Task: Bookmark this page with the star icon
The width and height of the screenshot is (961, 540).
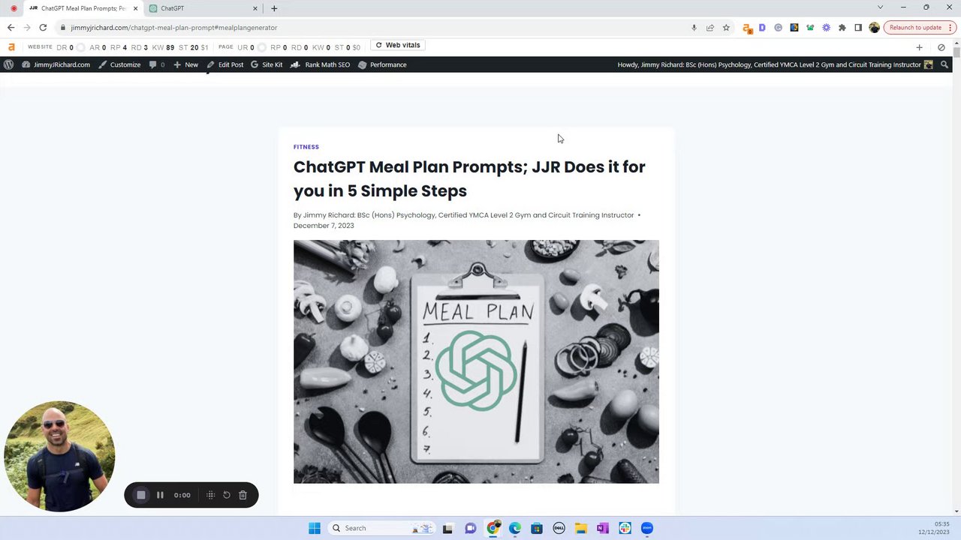Action: (726, 28)
